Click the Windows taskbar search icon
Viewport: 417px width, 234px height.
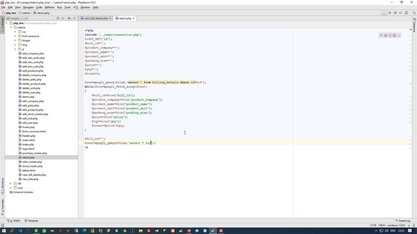click(x=12, y=231)
